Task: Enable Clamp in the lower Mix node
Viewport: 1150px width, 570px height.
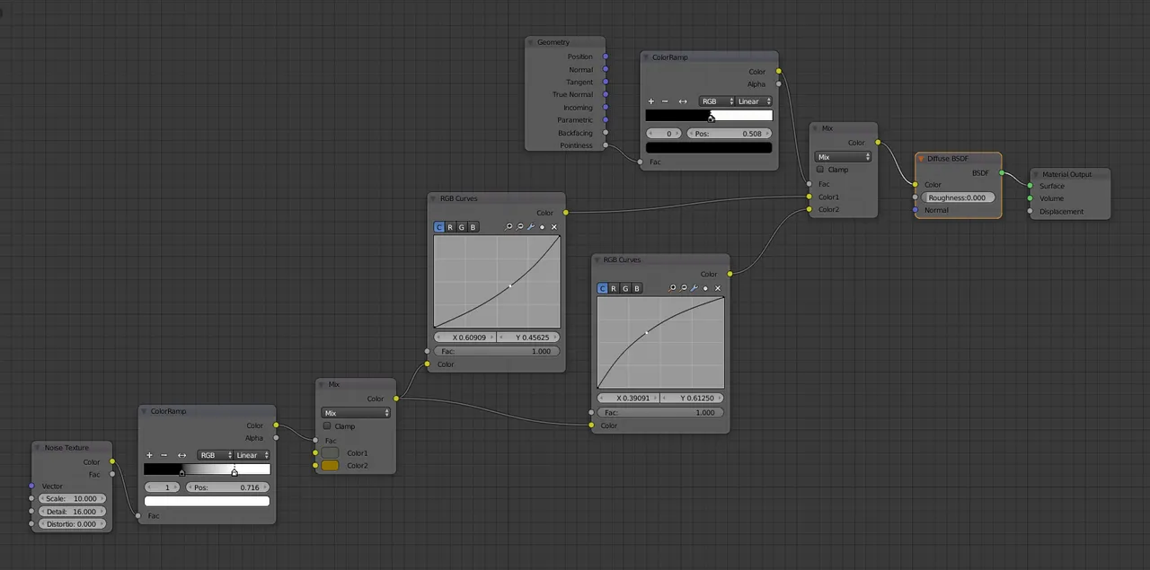Action: pos(327,426)
